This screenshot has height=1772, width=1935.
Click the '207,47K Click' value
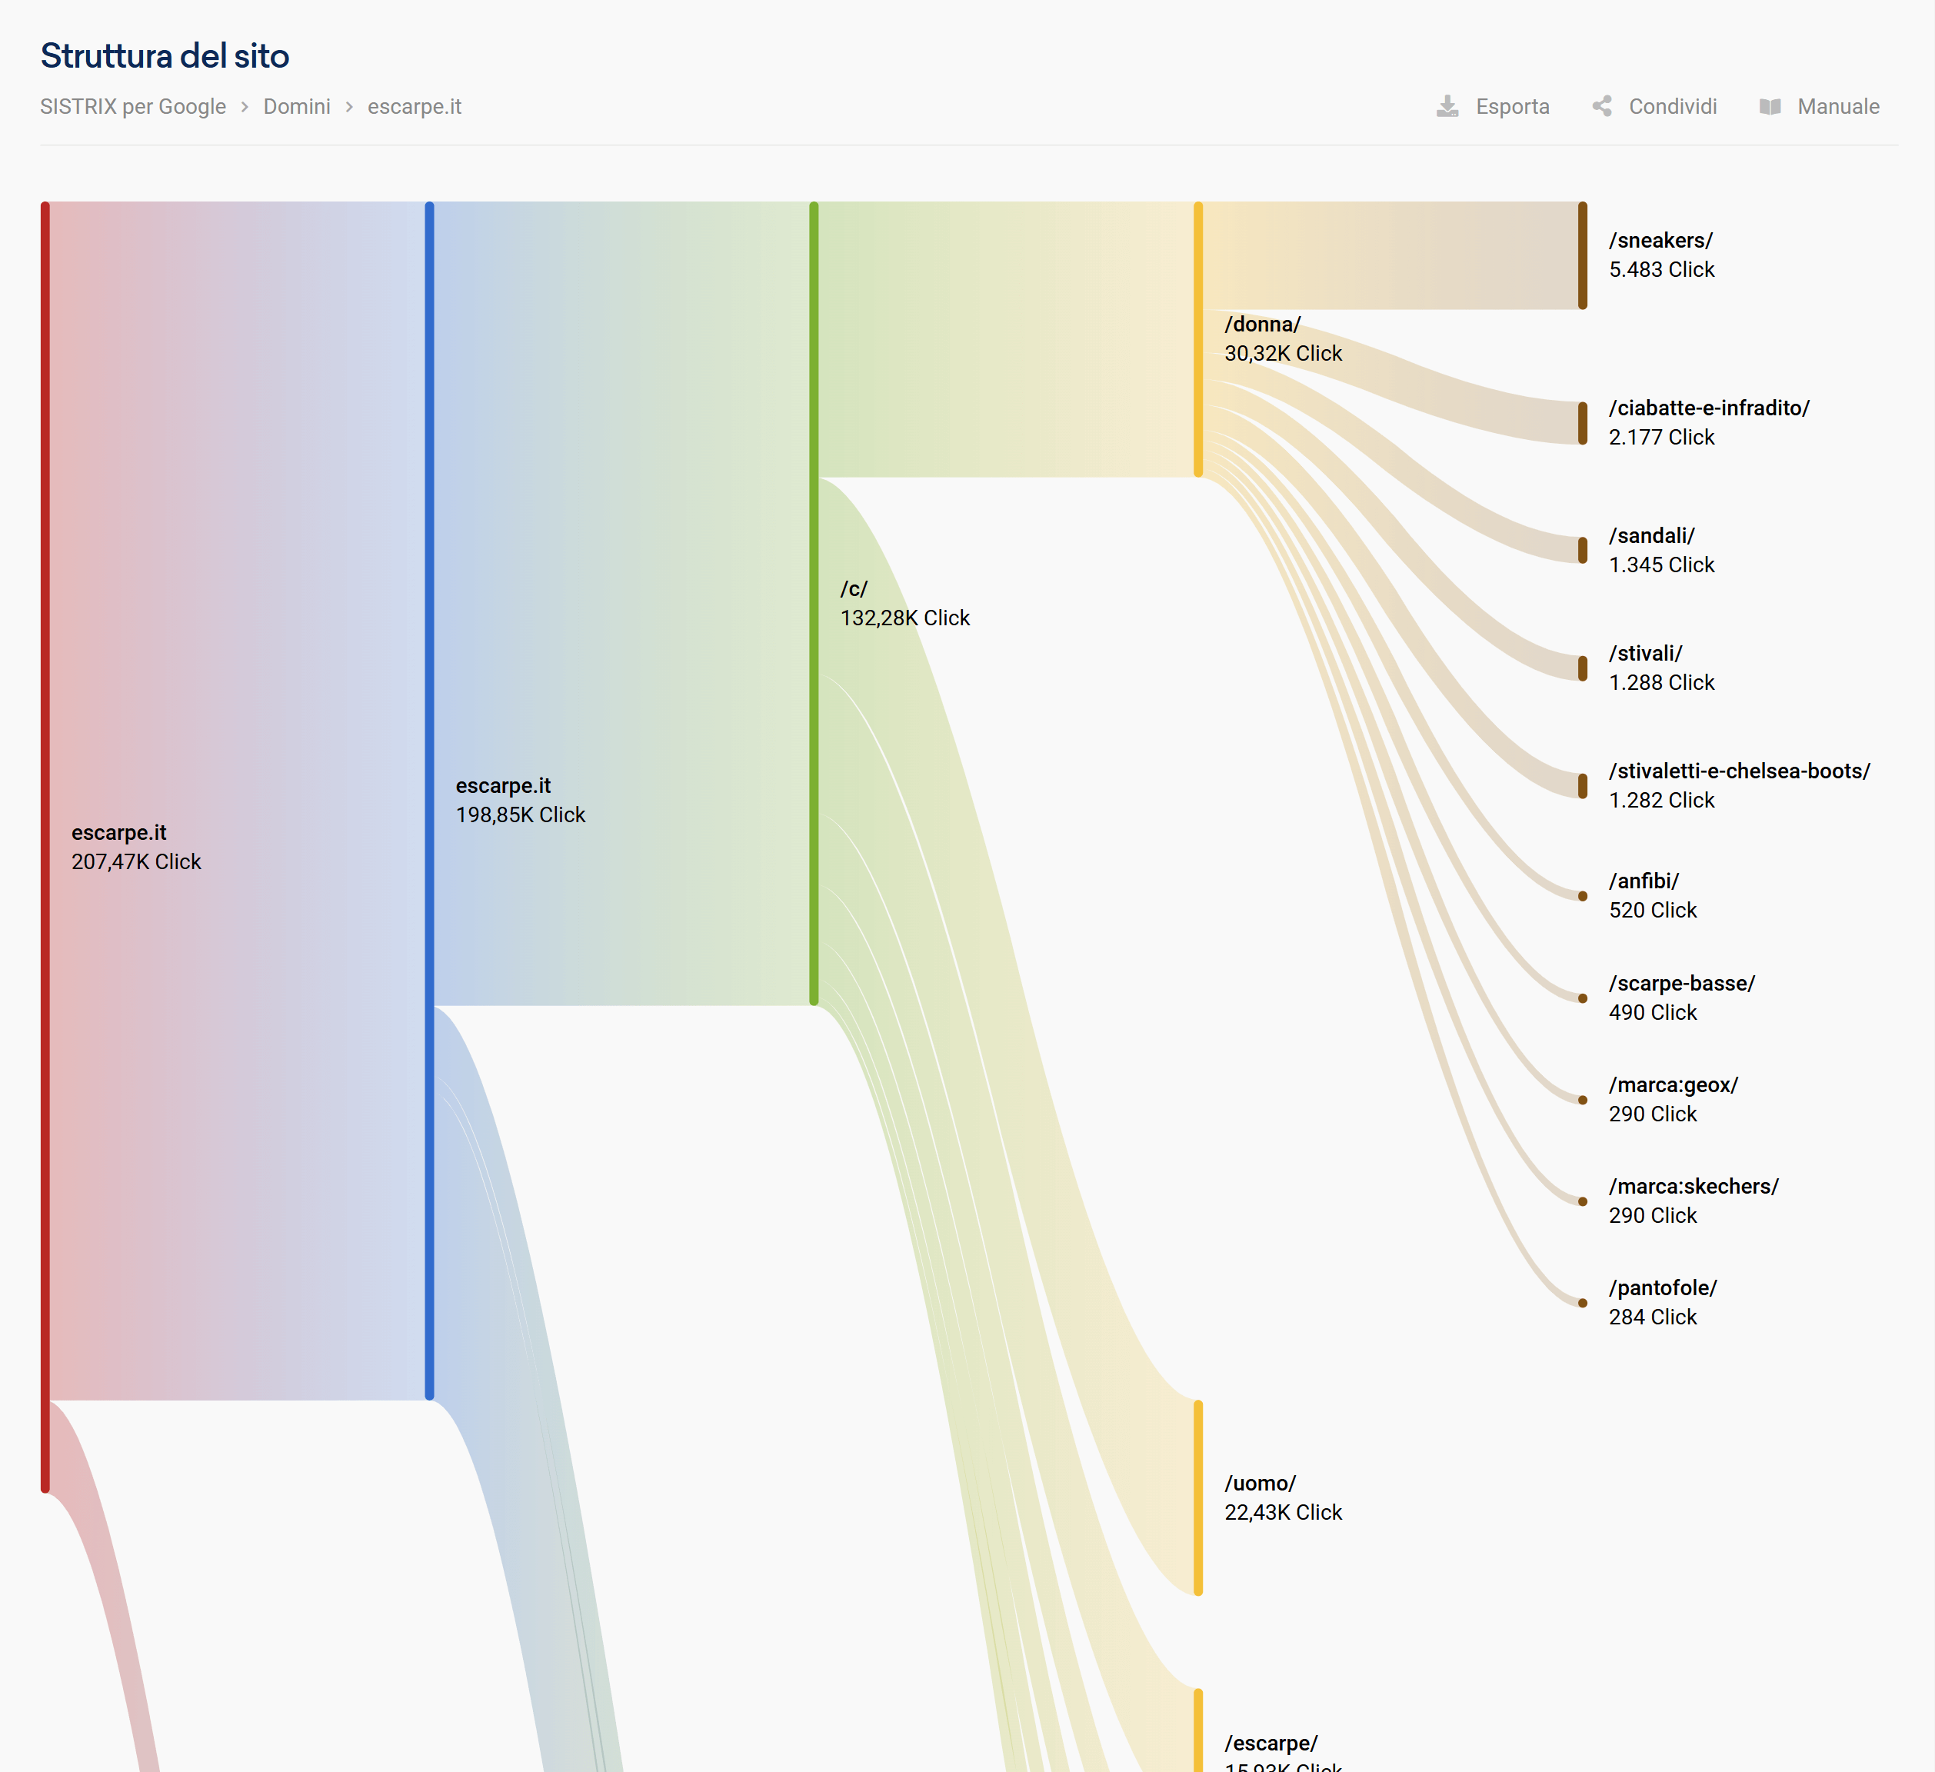coord(136,862)
